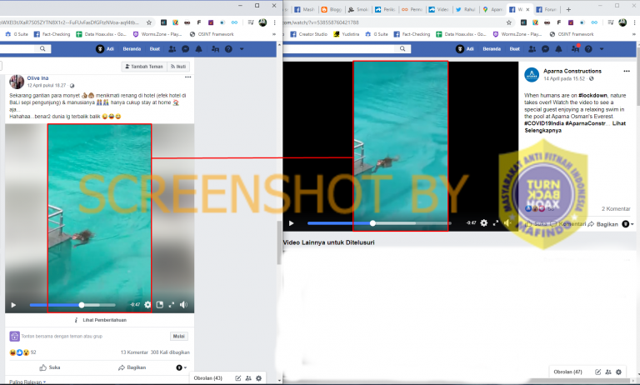
Task: Play the Aparna Constructions video
Action: (x=291, y=222)
